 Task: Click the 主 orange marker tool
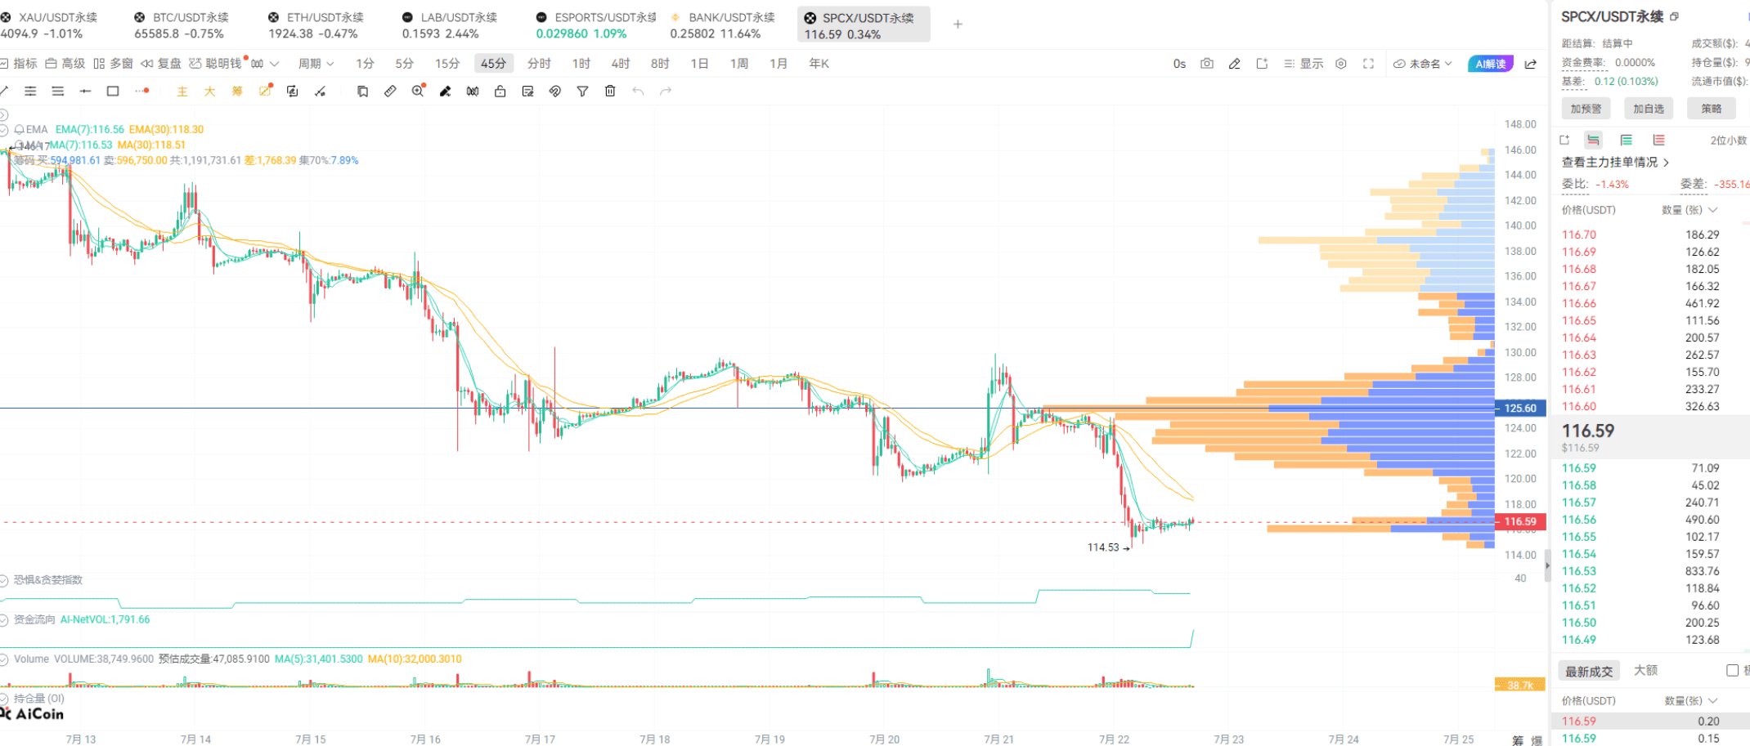click(182, 91)
